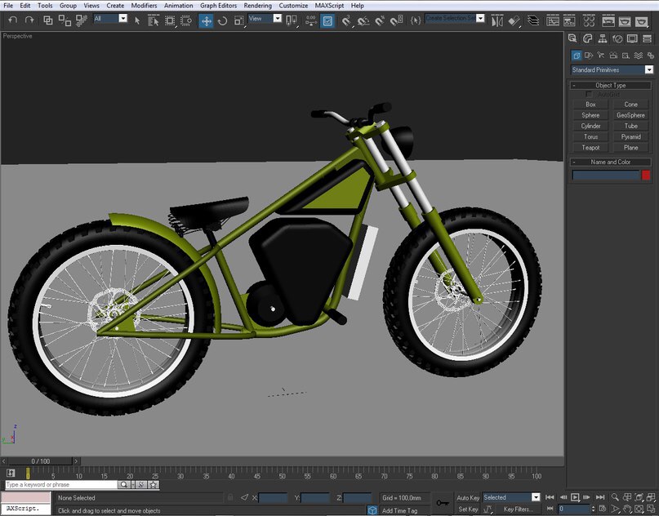Open the Motion command panel tab
659x516 pixels.
618,38
